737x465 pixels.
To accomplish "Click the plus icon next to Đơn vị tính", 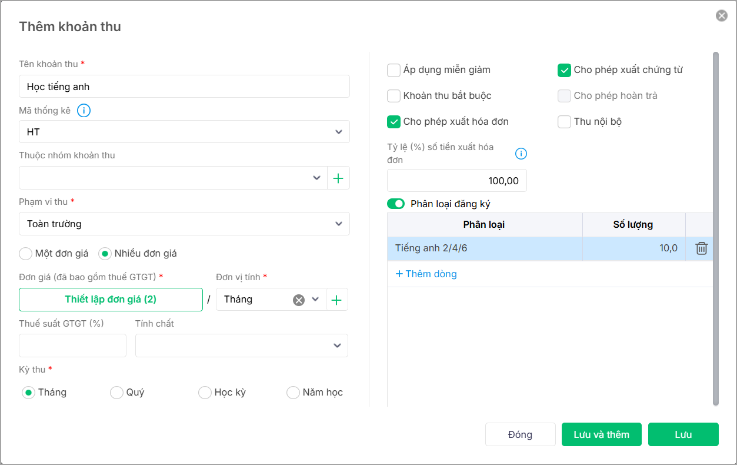I will click(x=336, y=300).
